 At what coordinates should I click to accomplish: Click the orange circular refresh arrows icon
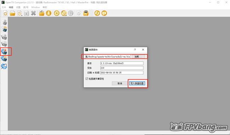pos(97,13)
